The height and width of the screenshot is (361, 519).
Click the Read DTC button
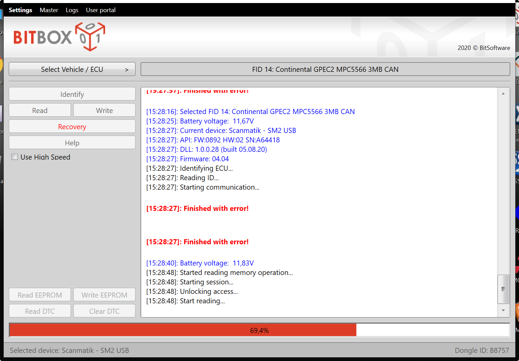40,311
